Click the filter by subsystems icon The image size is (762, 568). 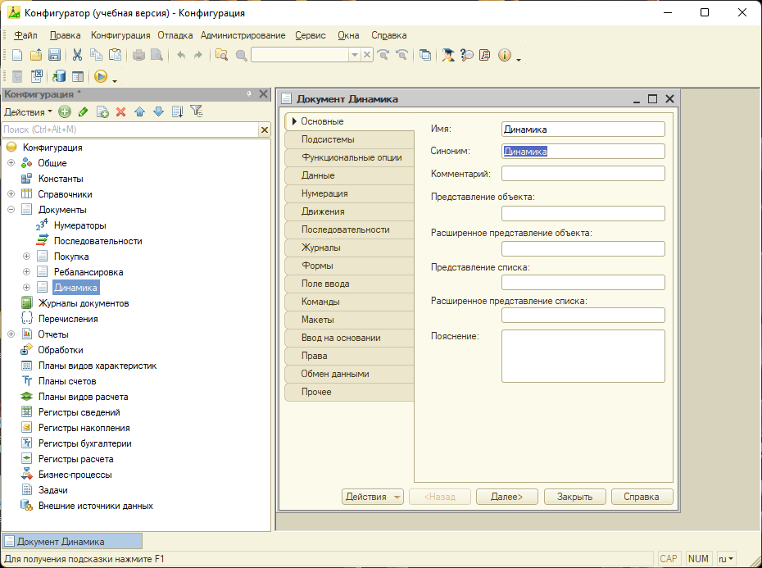click(x=196, y=111)
